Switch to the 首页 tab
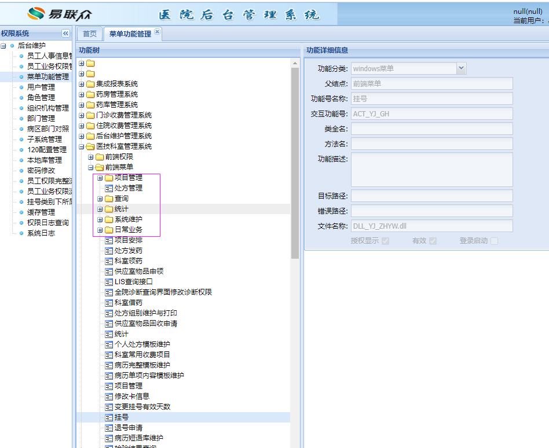The image size is (549, 448). point(90,34)
